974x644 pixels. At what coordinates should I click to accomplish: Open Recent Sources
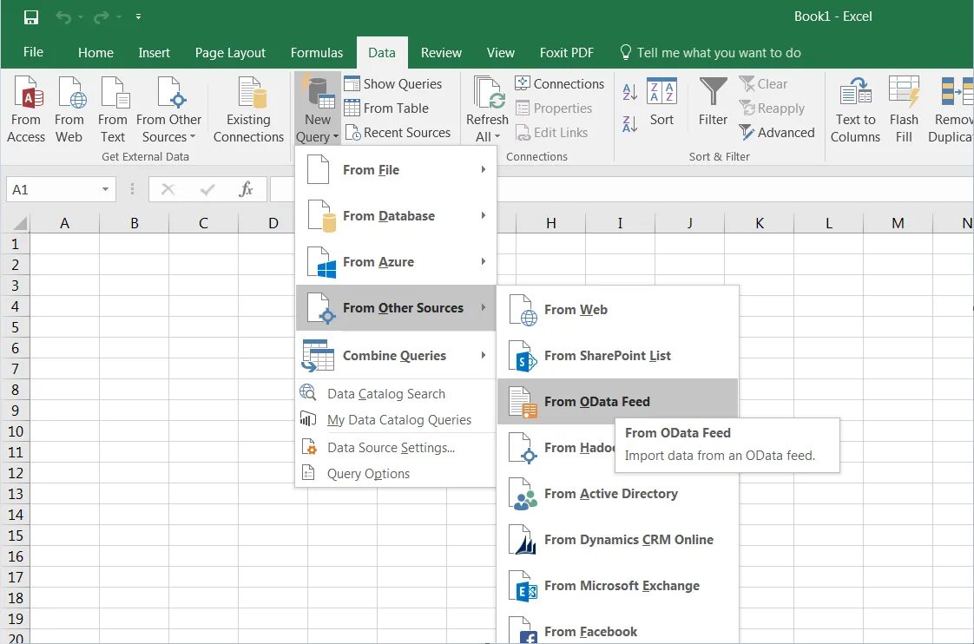click(398, 132)
